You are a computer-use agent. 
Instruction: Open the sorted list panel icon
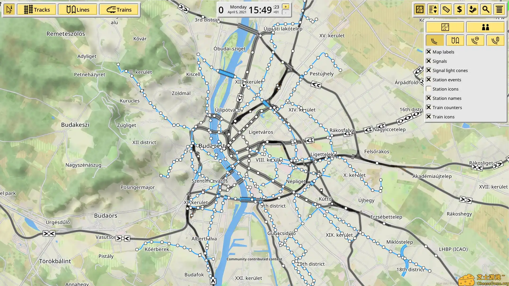(433, 10)
